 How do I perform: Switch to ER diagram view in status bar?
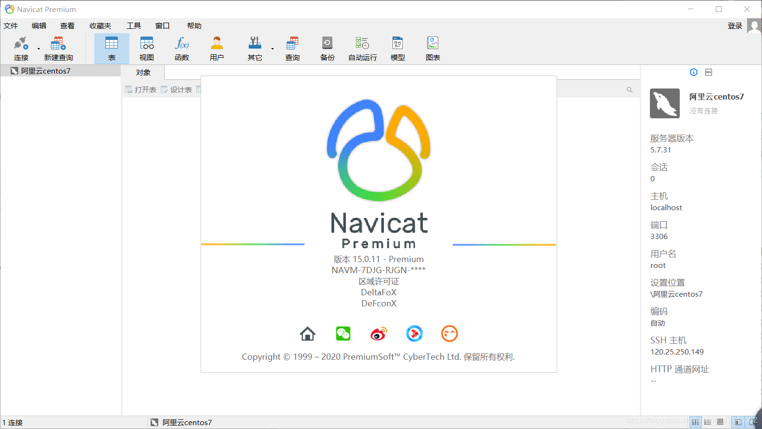point(720,422)
